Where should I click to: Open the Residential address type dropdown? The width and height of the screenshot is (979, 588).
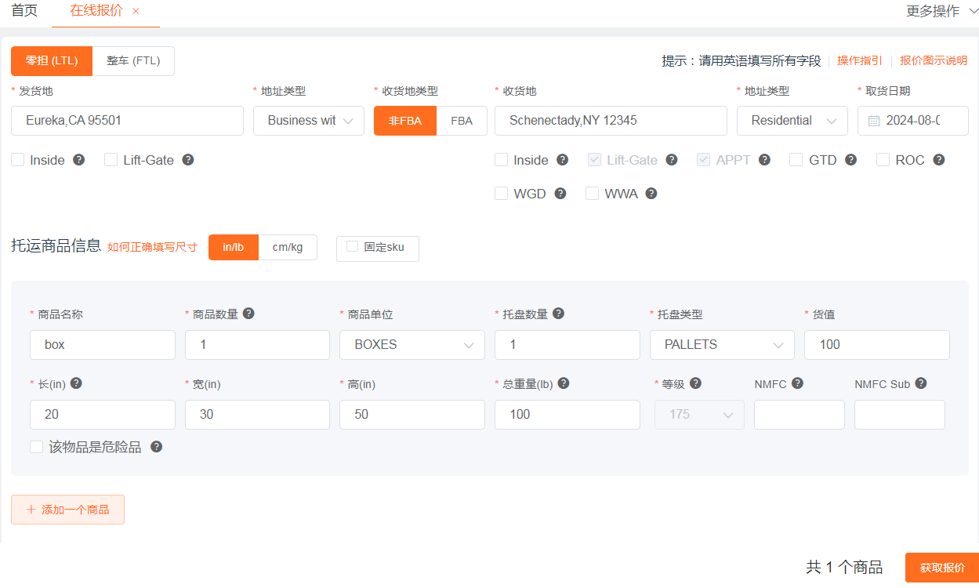click(792, 121)
